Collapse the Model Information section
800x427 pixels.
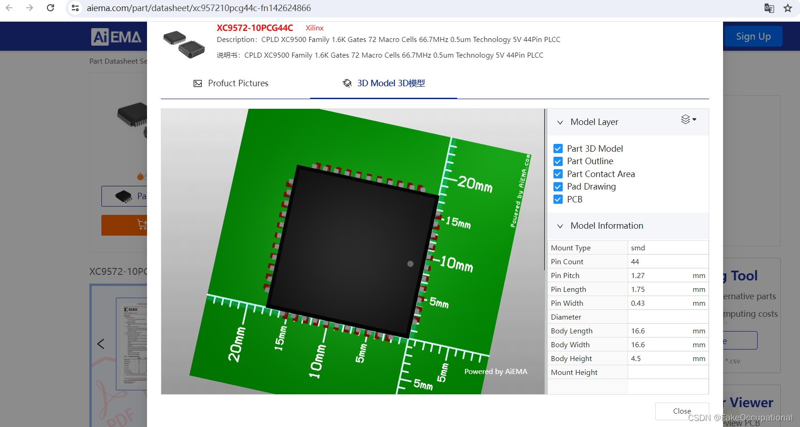560,226
